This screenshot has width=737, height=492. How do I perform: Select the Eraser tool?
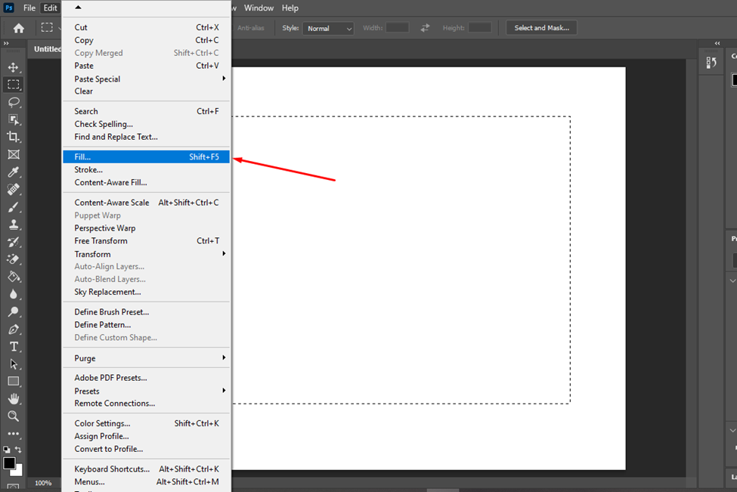click(13, 259)
